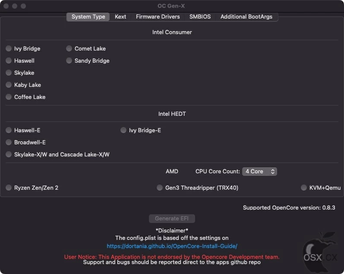This screenshot has width=344, height=274.
Task: Switch to the Kext tab
Action: click(x=120, y=17)
